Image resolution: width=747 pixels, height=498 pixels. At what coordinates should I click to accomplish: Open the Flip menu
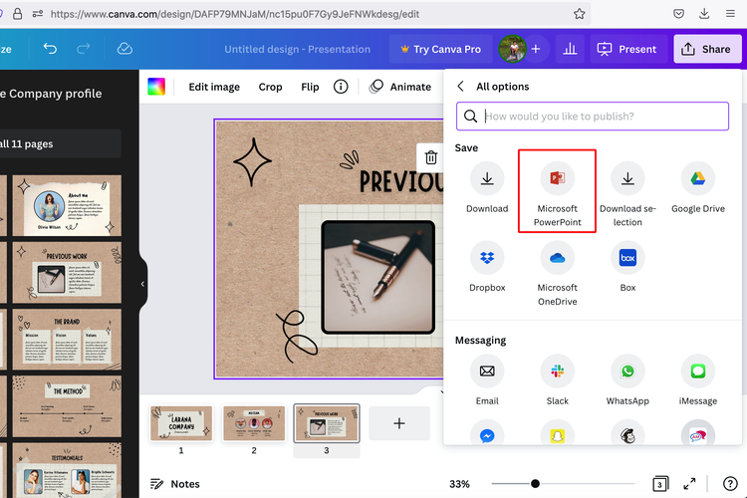[x=310, y=87]
